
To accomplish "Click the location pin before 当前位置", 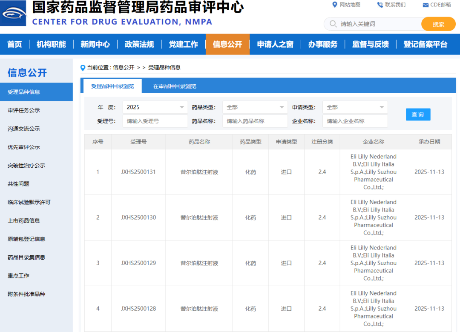I will click(x=83, y=68).
